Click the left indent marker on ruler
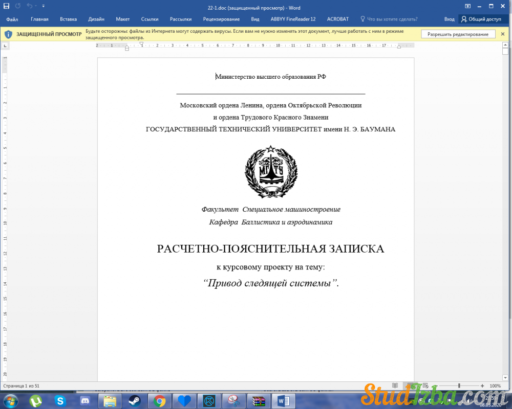 point(127,48)
